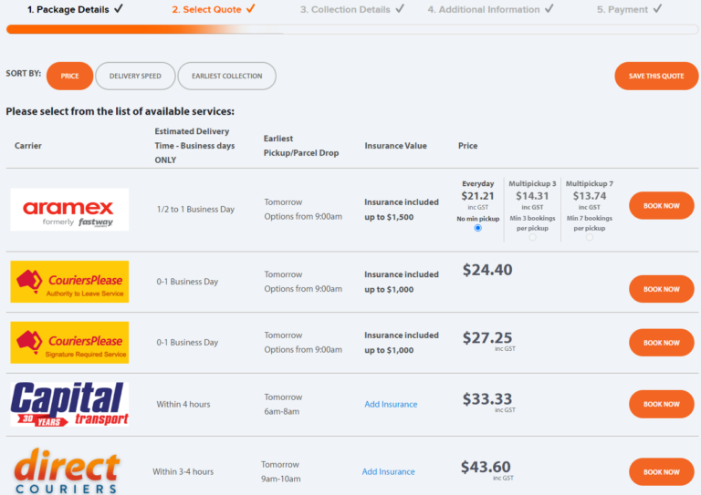Sort quotes by Price
Image resolution: width=701 pixels, height=495 pixels.
click(70, 76)
